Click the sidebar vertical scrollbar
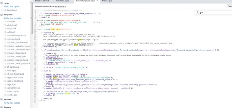This screenshot has width=232, height=108. click(31, 18)
